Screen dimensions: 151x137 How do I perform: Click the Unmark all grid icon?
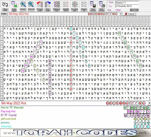click(84, 4)
